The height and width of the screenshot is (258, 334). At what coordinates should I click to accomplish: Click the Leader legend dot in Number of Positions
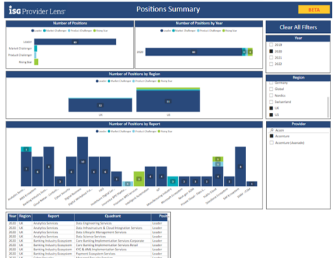tap(32, 31)
